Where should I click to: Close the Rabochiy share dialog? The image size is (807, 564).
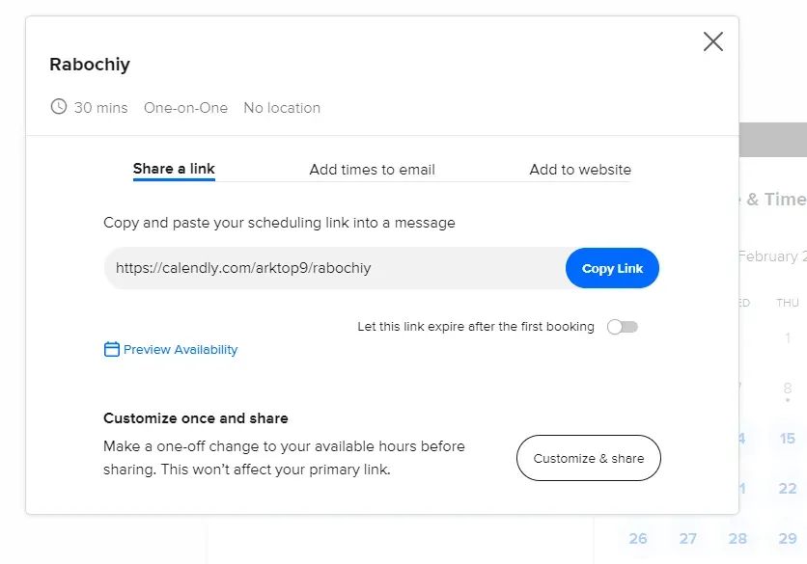click(713, 41)
